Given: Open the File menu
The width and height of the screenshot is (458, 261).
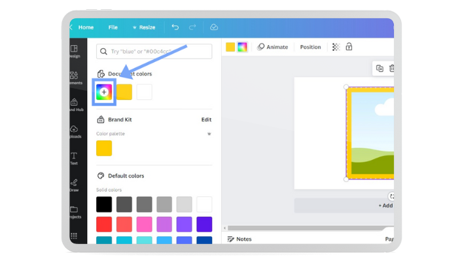Looking at the screenshot, I should pos(113,27).
